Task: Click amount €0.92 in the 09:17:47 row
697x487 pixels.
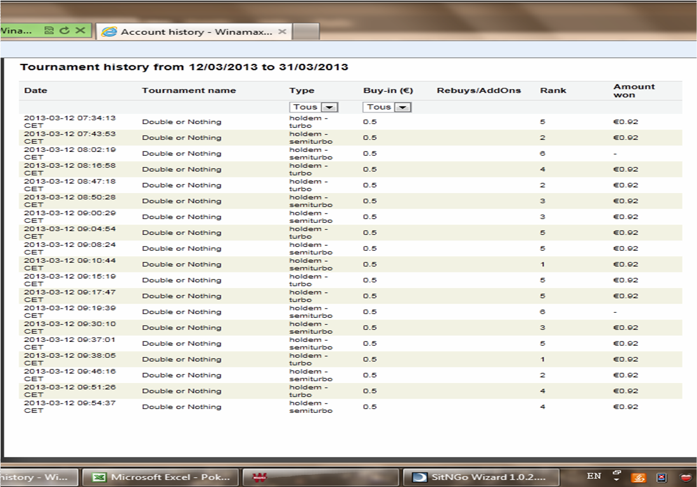Action: (x=625, y=296)
